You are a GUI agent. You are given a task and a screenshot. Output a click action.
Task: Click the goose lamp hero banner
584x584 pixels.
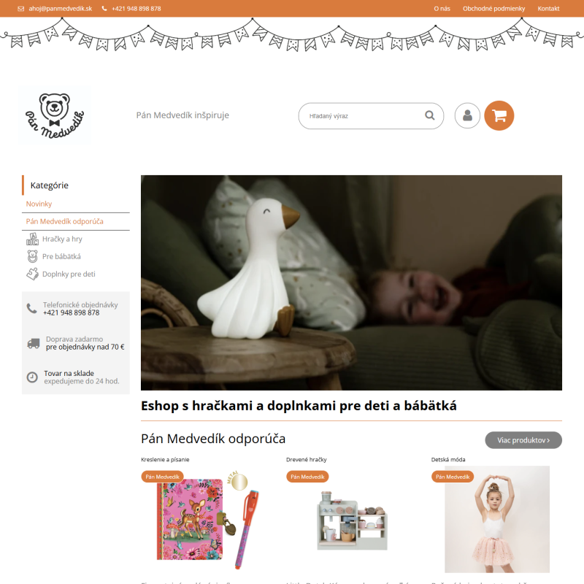[351, 283]
